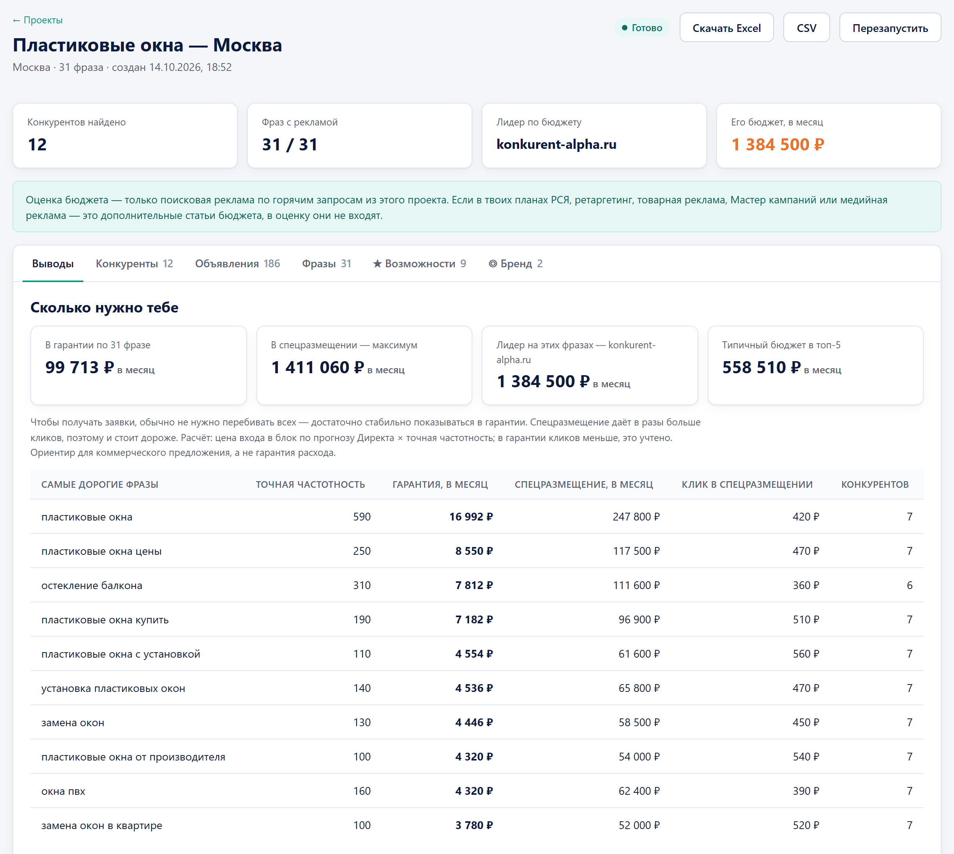Switch to the Фразы tab
The image size is (954, 854).
pyautogui.click(x=327, y=264)
